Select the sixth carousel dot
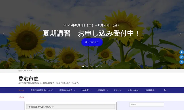Image resolution: width=184 pixels, height=110 pixels. coord(96,66)
